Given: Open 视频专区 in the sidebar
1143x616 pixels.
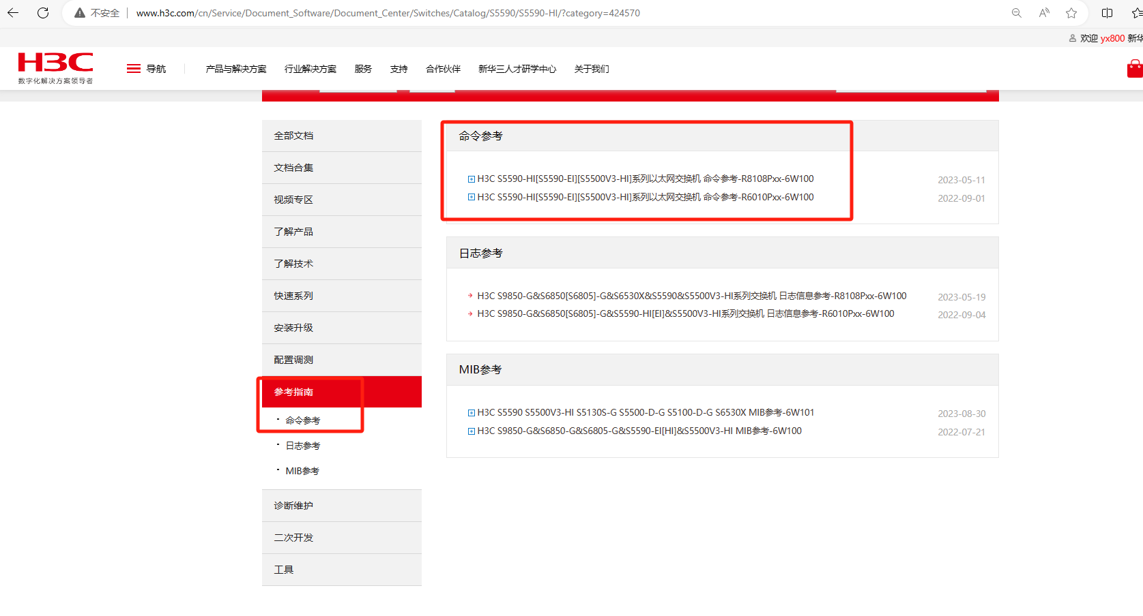Looking at the screenshot, I should click(342, 200).
